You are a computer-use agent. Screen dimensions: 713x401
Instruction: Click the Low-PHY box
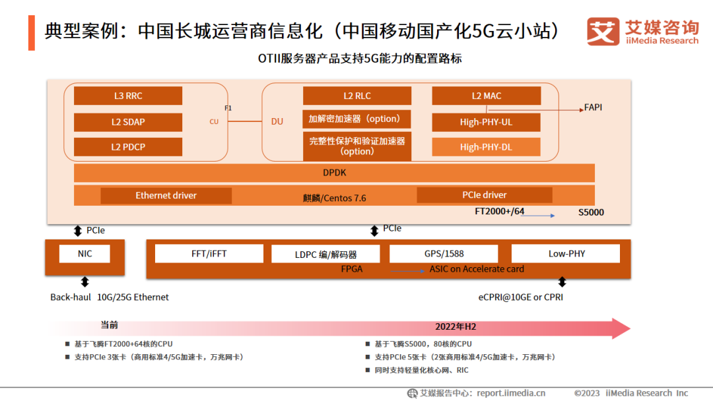coord(566,254)
